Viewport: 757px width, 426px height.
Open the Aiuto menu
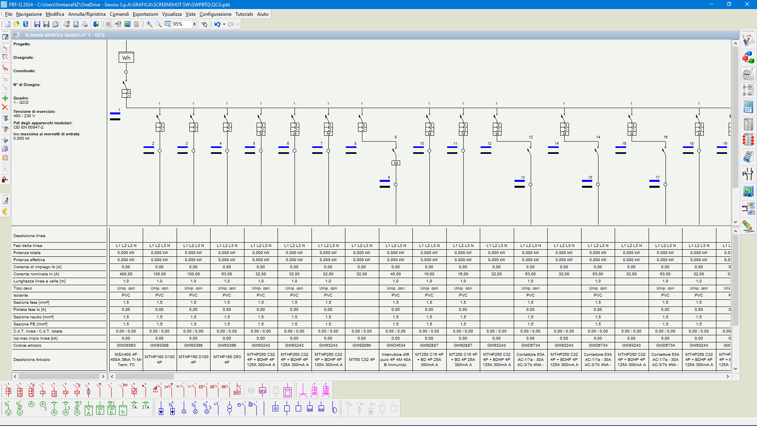[x=263, y=14]
